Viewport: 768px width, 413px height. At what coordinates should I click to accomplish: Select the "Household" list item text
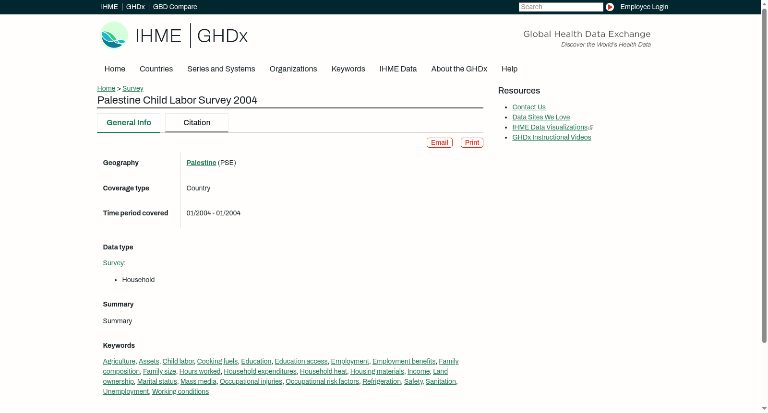coord(138,280)
